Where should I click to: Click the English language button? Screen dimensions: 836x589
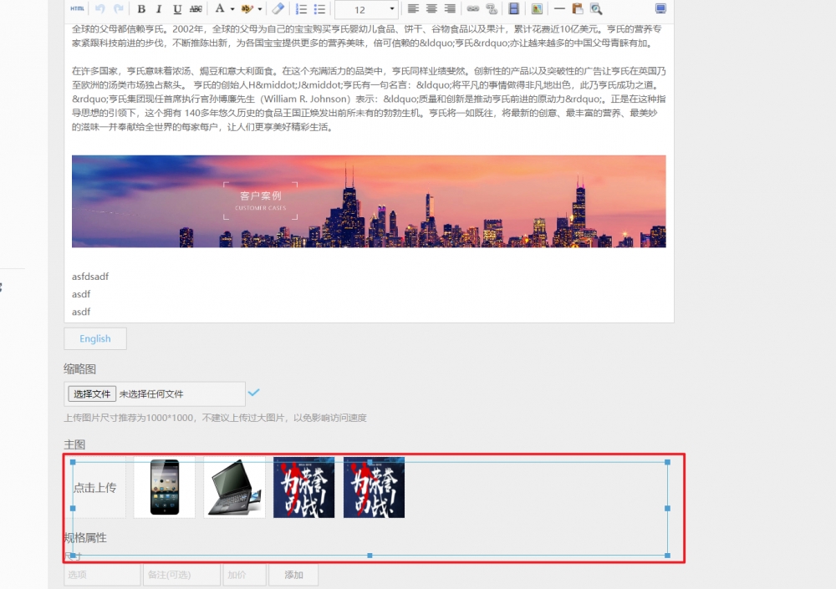pyautogui.click(x=95, y=338)
